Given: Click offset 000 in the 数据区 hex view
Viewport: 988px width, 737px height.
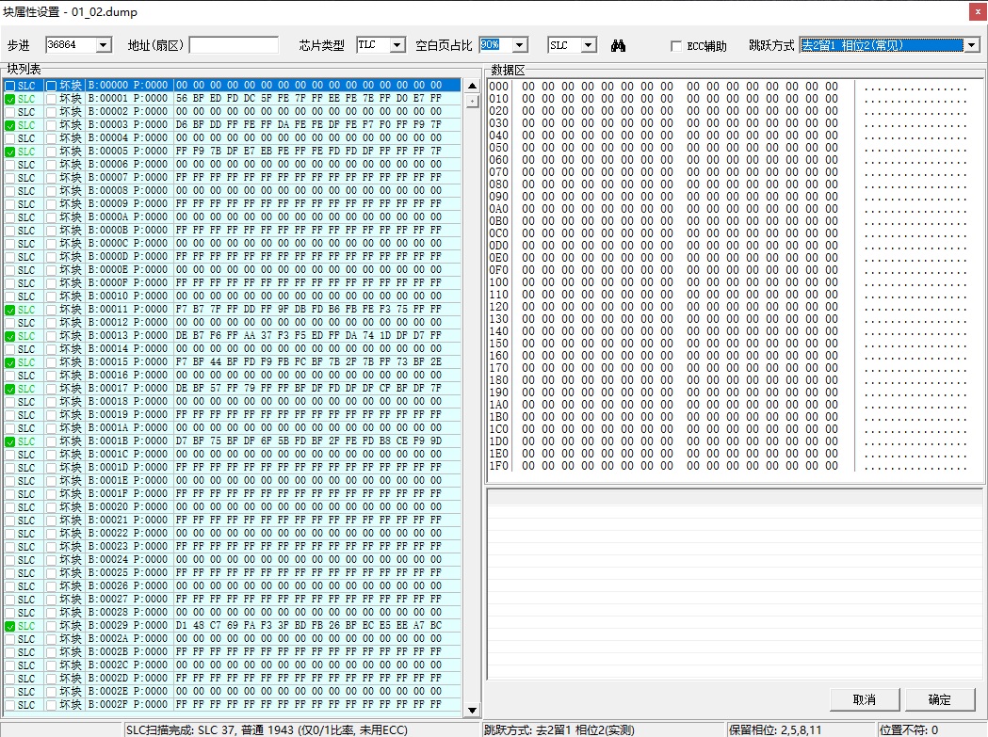Looking at the screenshot, I should click(x=498, y=87).
